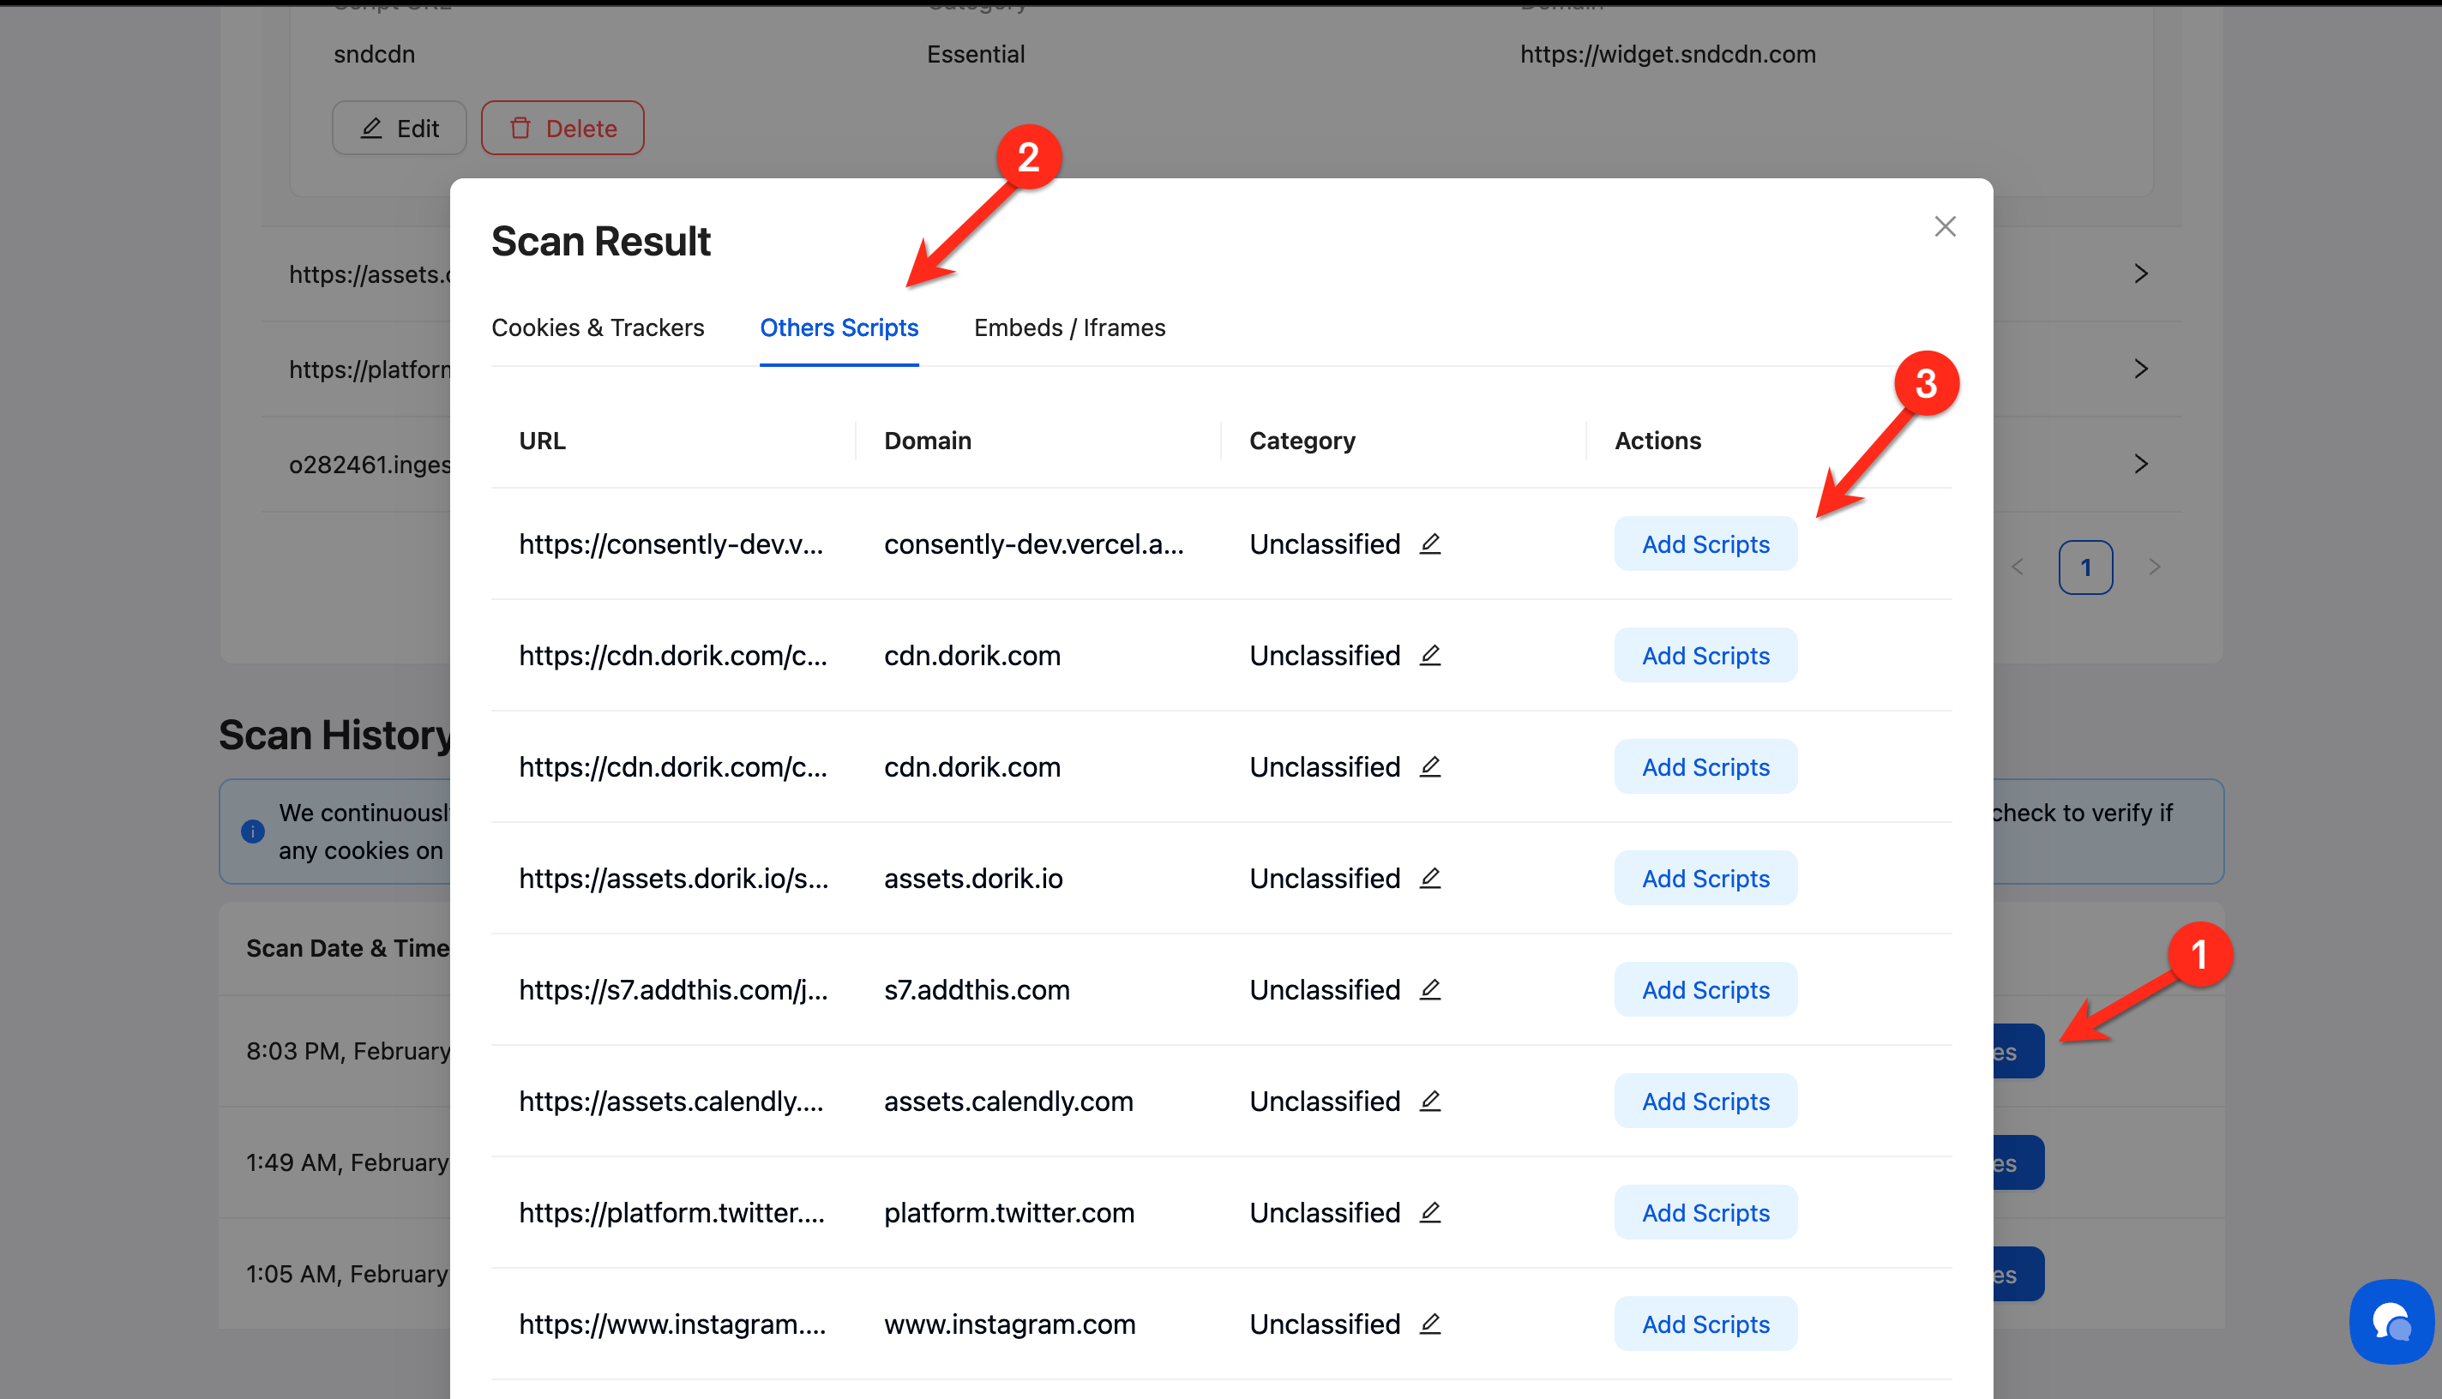Screen dimensions: 2442x1399
Task: Switch to Cookies & Trackers tab
Action: pyautogui.click(x=598, y=327)
